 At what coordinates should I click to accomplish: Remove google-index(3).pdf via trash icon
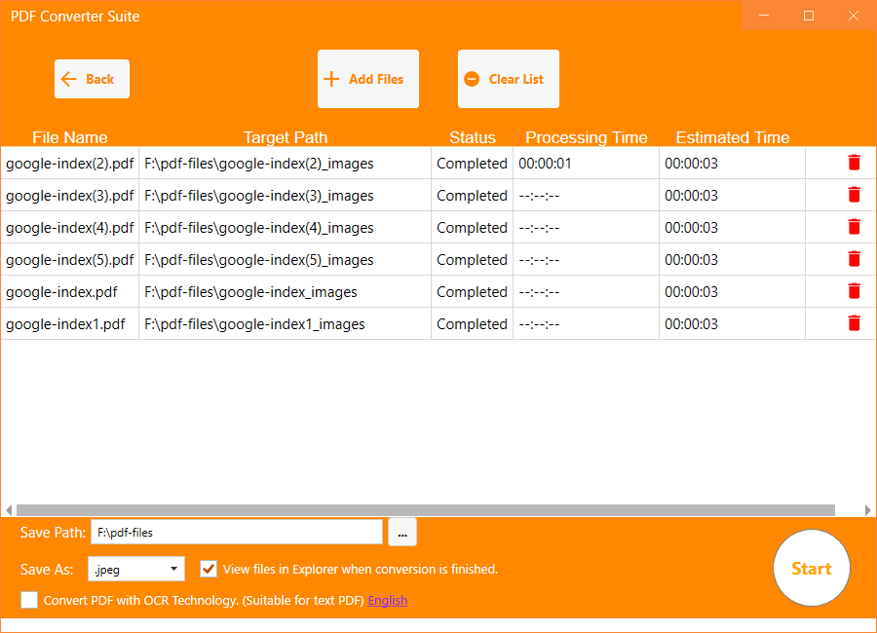pyautogui.click(x=855, y=195)
